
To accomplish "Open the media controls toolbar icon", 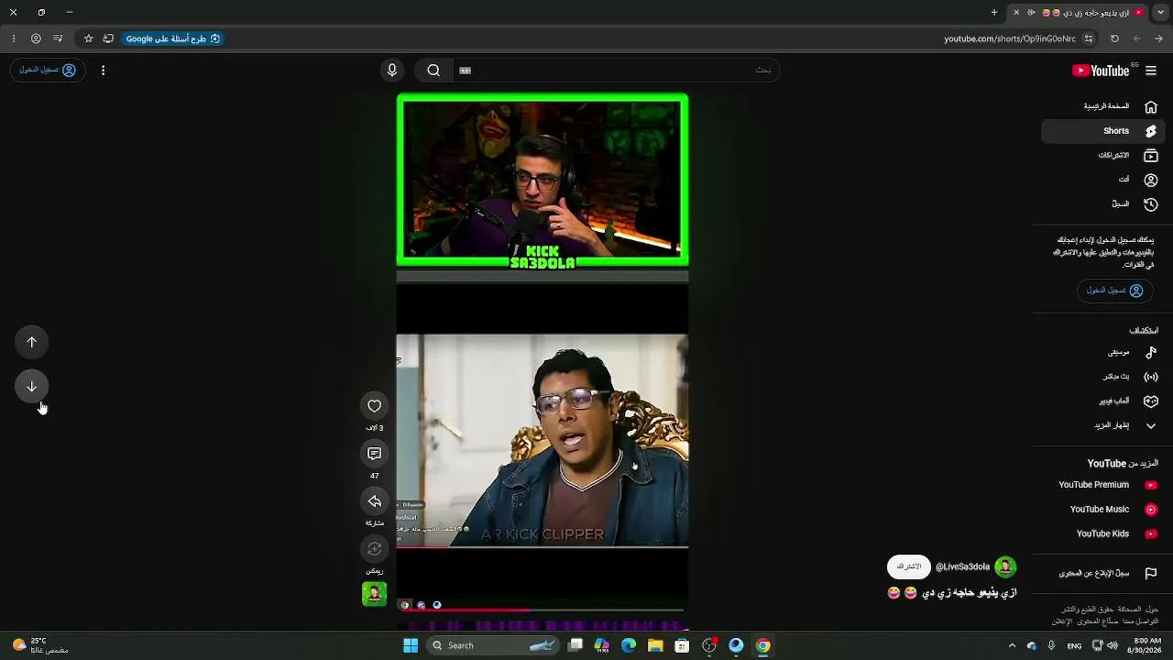I will tap(58, 38).
